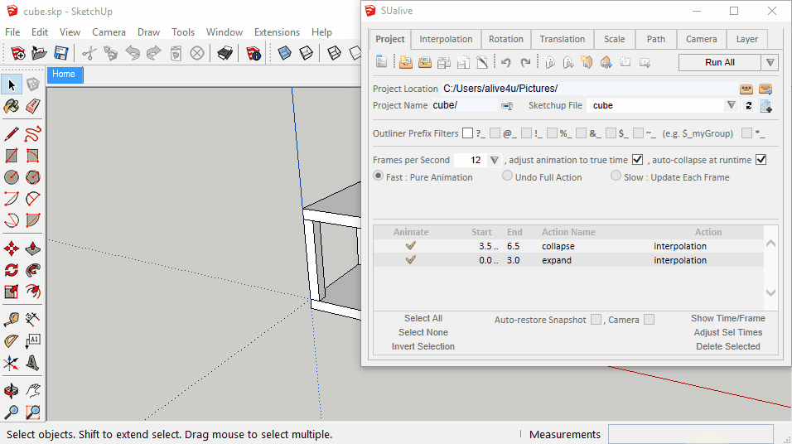Image resolution: width=792 pixels, height=444 pixels.
Task: Save the model with floppy disk icon
Action: click(61, 53)
